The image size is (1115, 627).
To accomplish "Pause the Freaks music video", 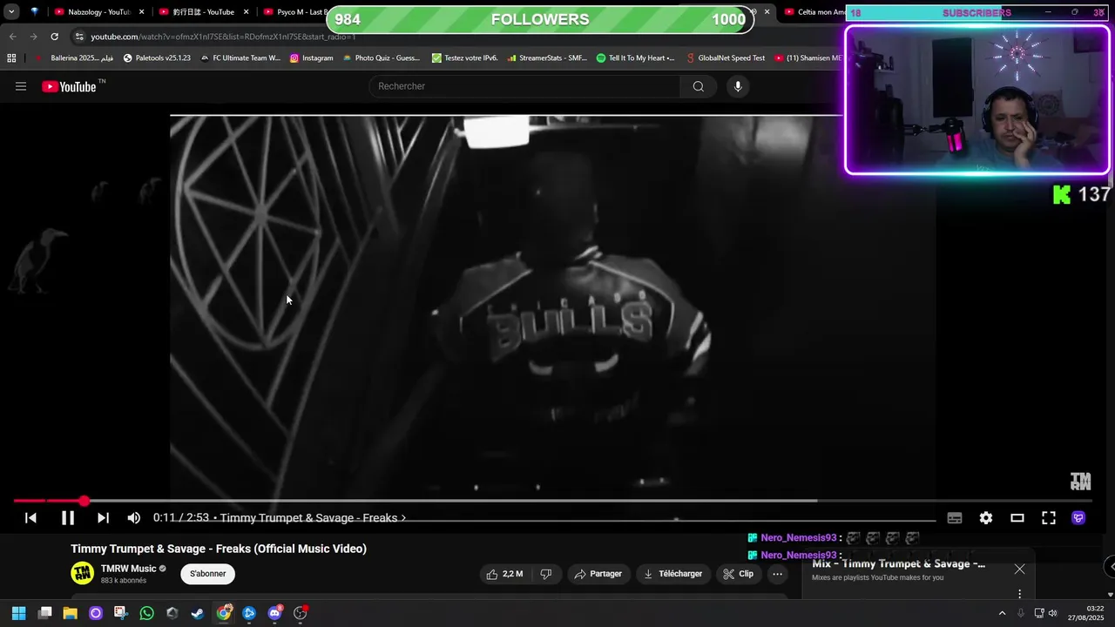I will click(67, 518).
